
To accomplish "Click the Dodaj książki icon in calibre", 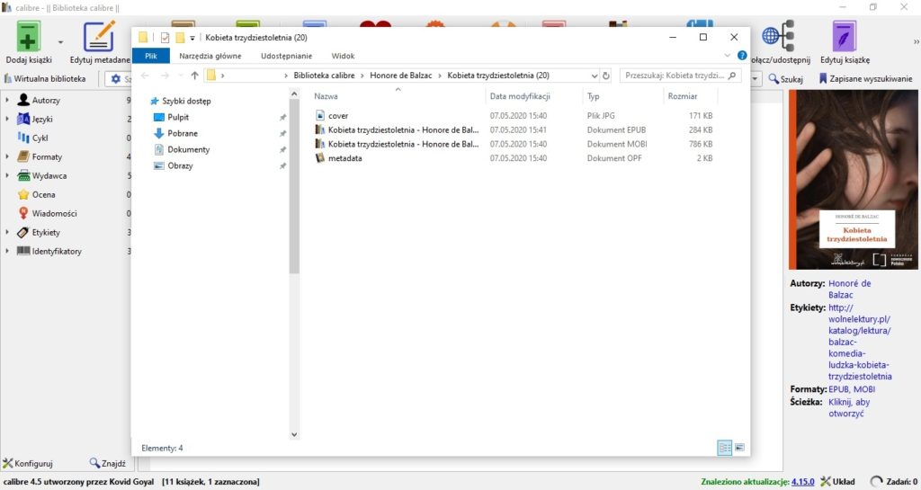I will point(28,36).
